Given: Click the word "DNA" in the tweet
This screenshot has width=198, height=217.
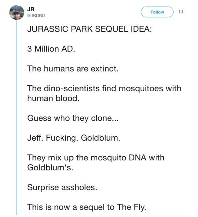Looking at the screenshot, I should pos(137,158).
